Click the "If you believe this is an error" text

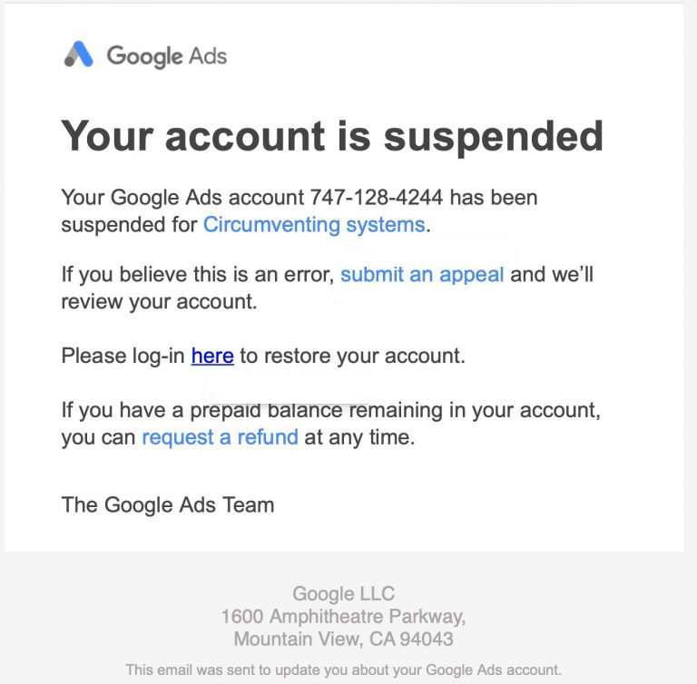pos(197,274)
